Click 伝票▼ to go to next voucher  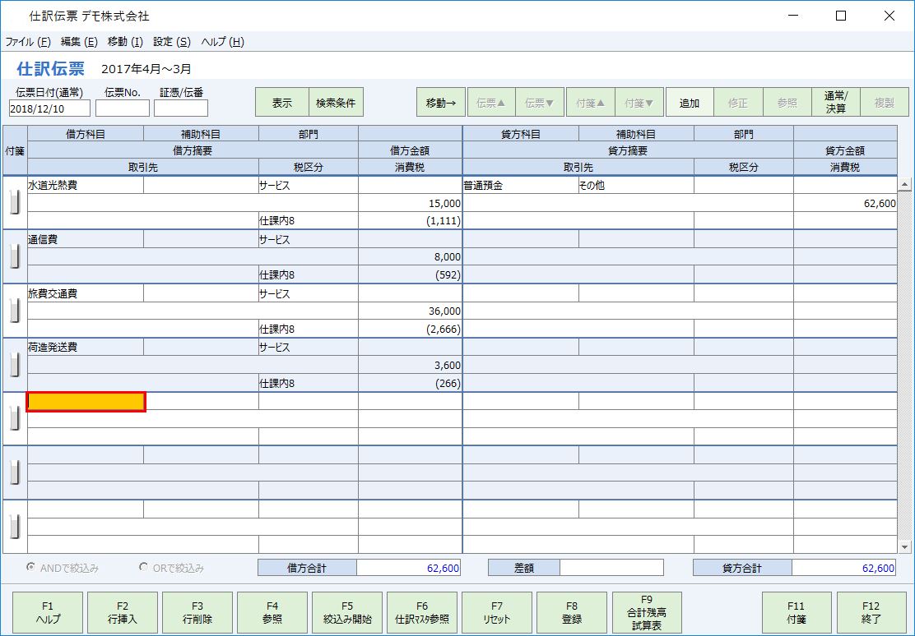tap(538, 102)
